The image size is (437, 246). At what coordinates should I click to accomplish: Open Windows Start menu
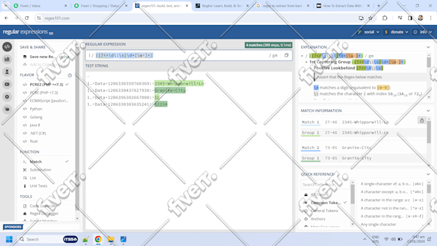[x=9, y=240]
